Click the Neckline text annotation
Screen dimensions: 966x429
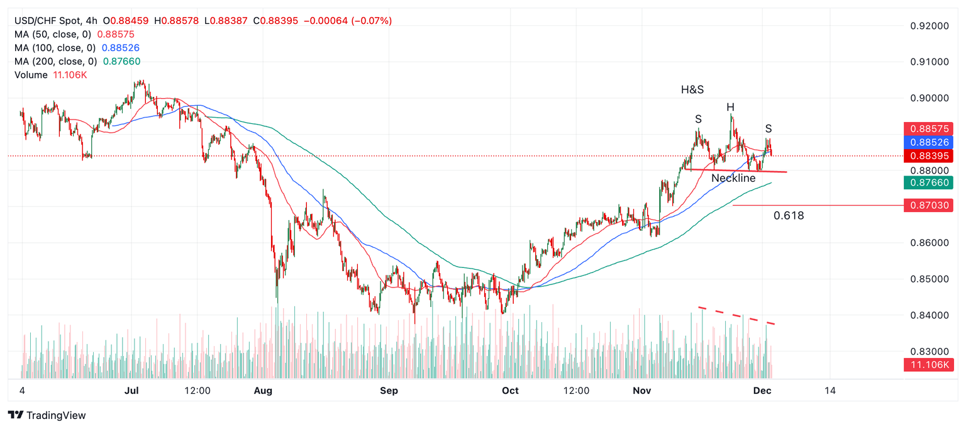coord(733,179)
